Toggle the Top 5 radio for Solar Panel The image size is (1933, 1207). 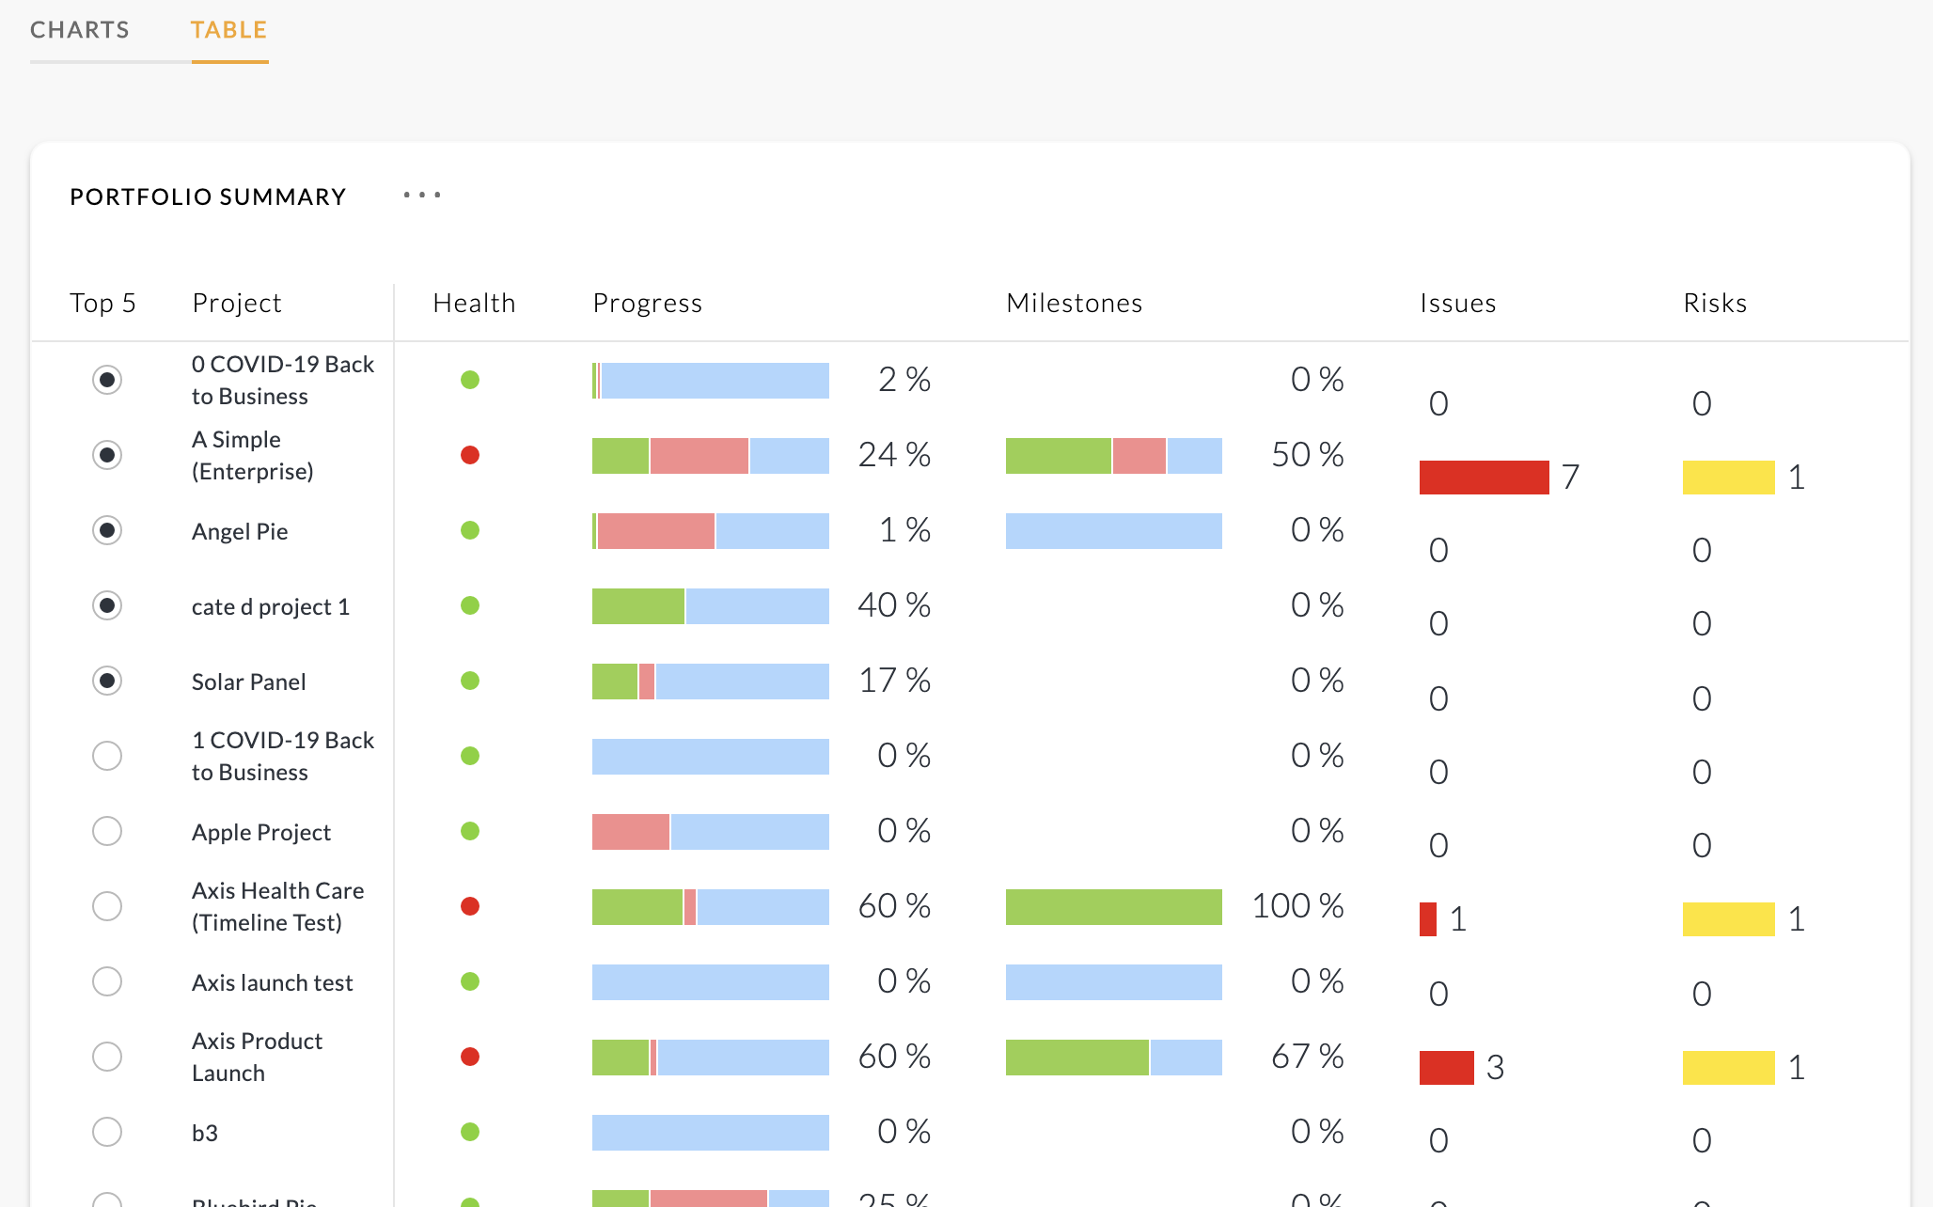[107, 681]
